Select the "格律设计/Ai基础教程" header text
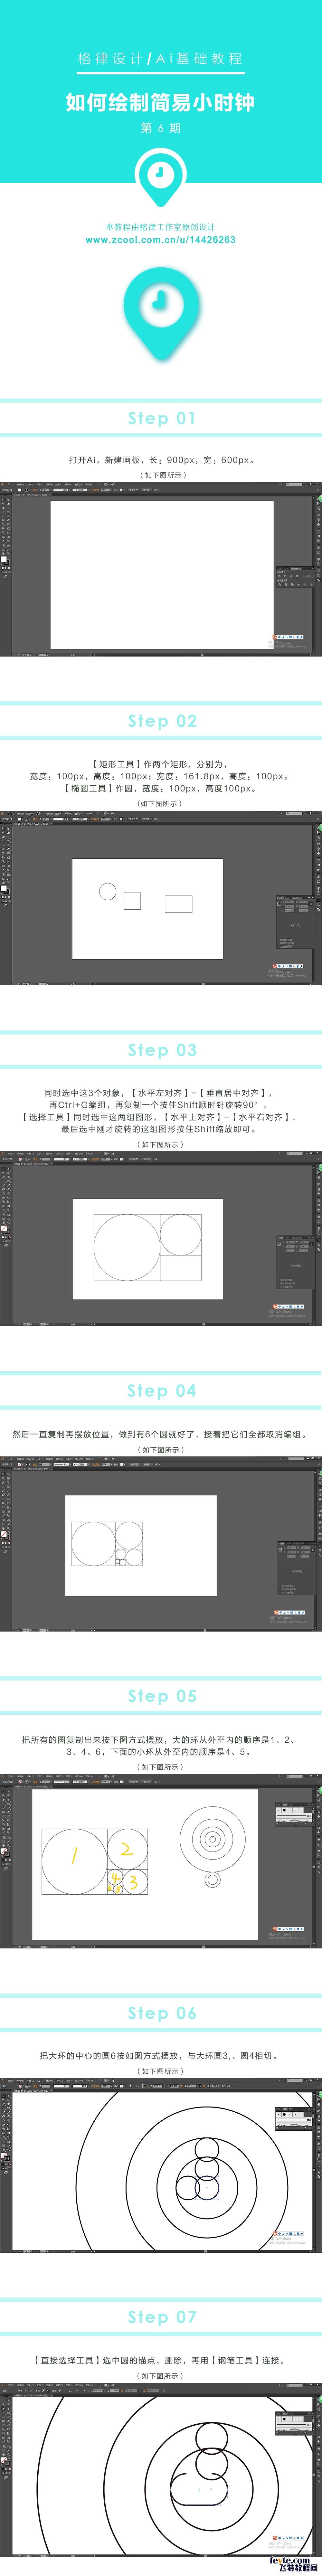Screen dimensions: 322x2576 point(161,59)
